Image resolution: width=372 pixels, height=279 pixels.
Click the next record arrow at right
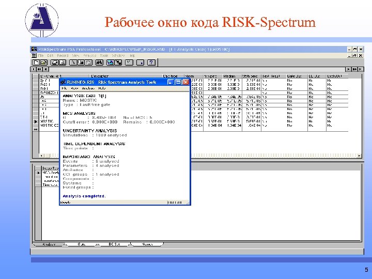click(x=348, y=69)
